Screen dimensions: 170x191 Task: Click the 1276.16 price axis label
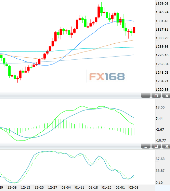(162, 55)
